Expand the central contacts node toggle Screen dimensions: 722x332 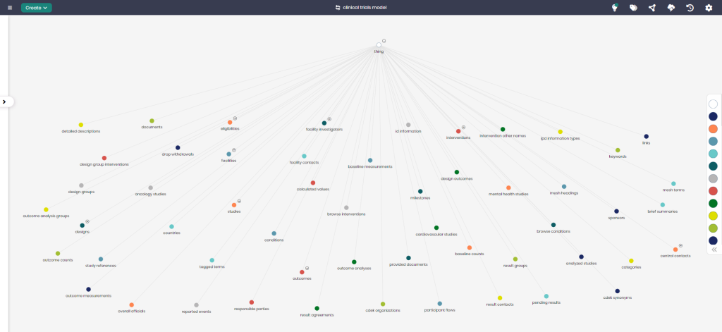pos(680,245)
